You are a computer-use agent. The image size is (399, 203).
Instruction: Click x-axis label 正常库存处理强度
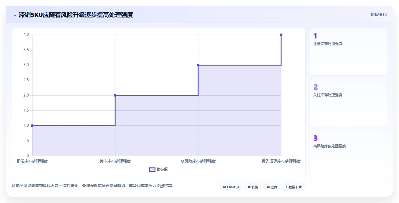pyautogui.click(x=32, y=161)
